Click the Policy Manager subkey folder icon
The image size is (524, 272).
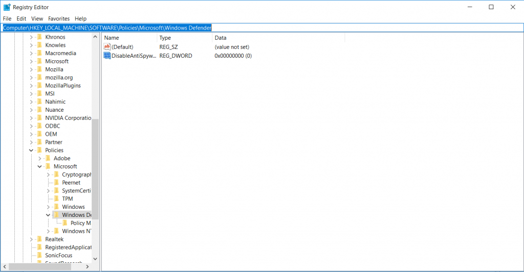tap(65, 223)
